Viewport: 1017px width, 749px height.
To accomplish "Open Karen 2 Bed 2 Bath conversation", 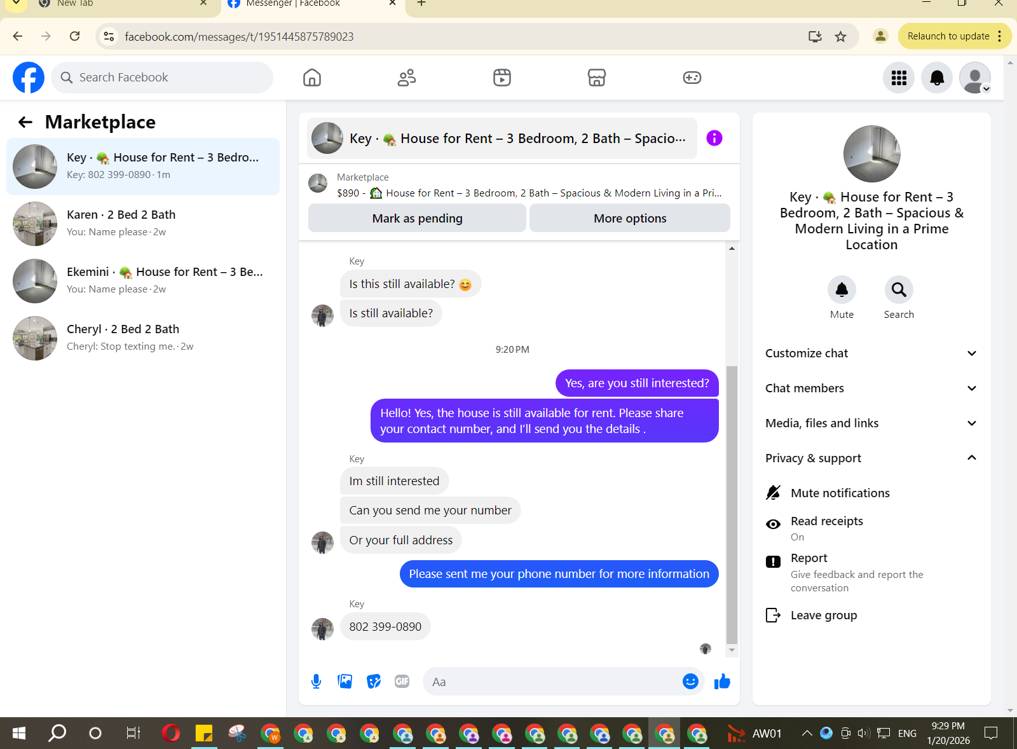I will (x=143, y=224).
